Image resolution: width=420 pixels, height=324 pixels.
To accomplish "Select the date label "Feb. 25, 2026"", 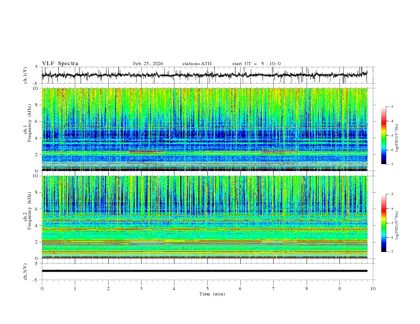I will pos(148,64).
